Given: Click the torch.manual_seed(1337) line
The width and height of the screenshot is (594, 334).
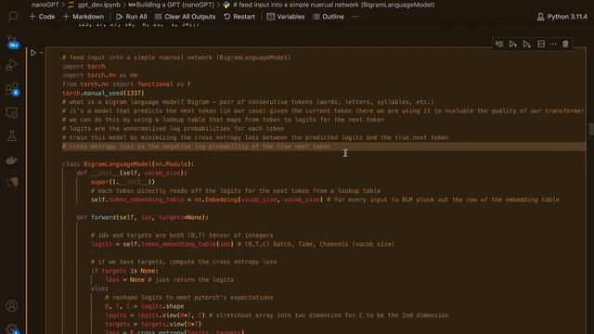Looking at the screenshot, I should point(103,93).
